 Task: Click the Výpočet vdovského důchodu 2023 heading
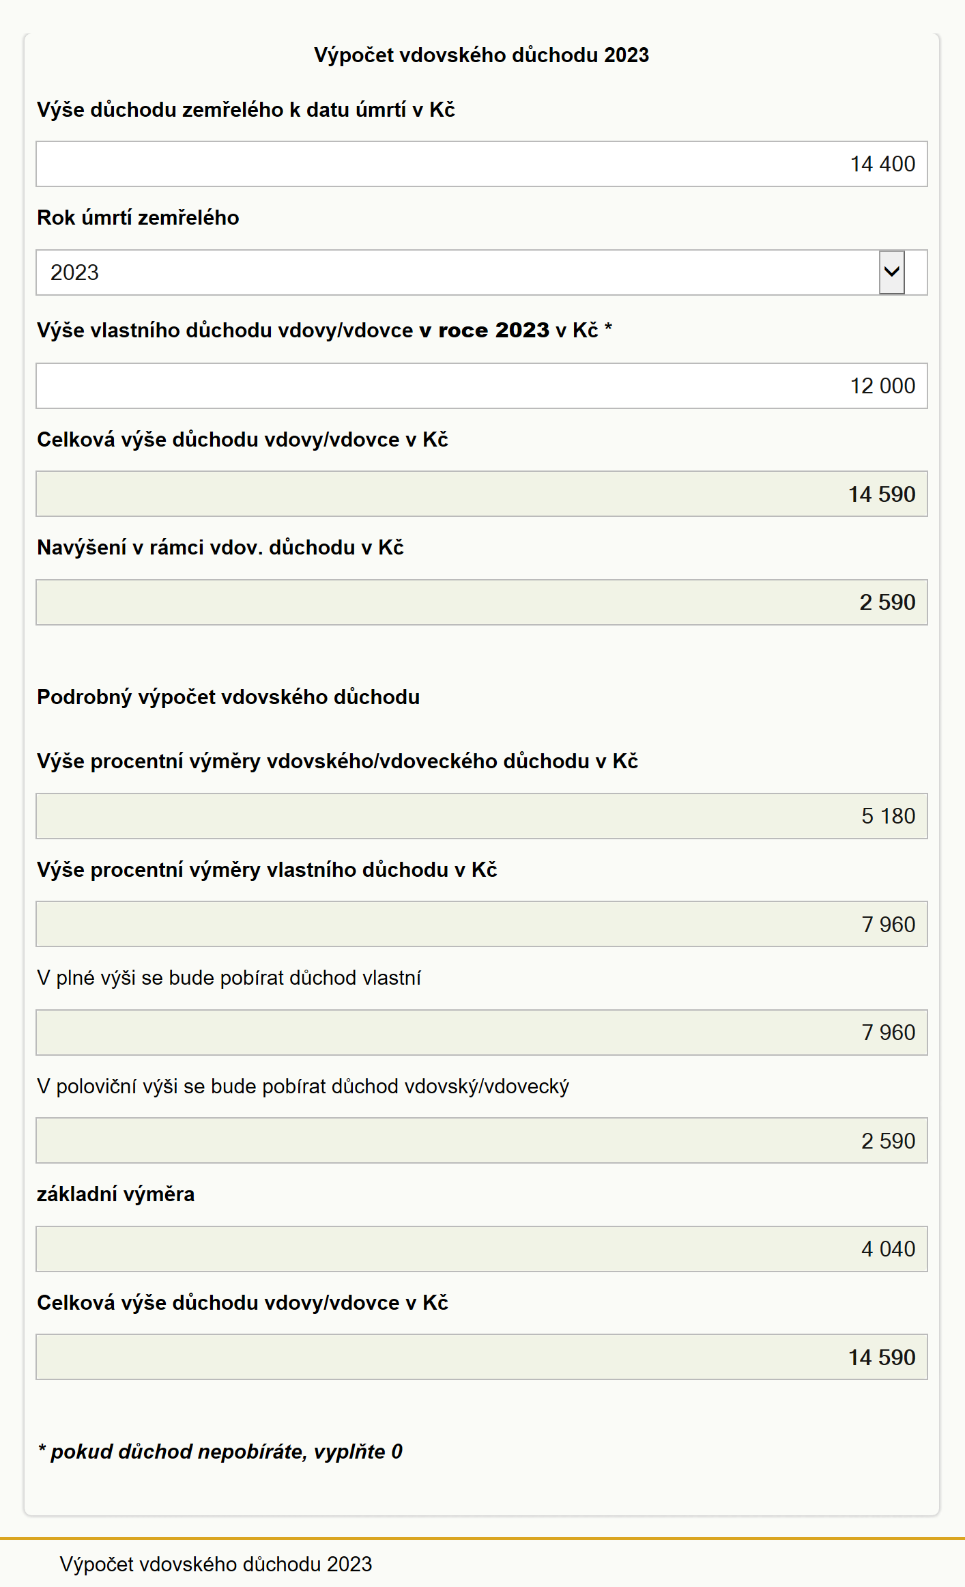[481, 55]
